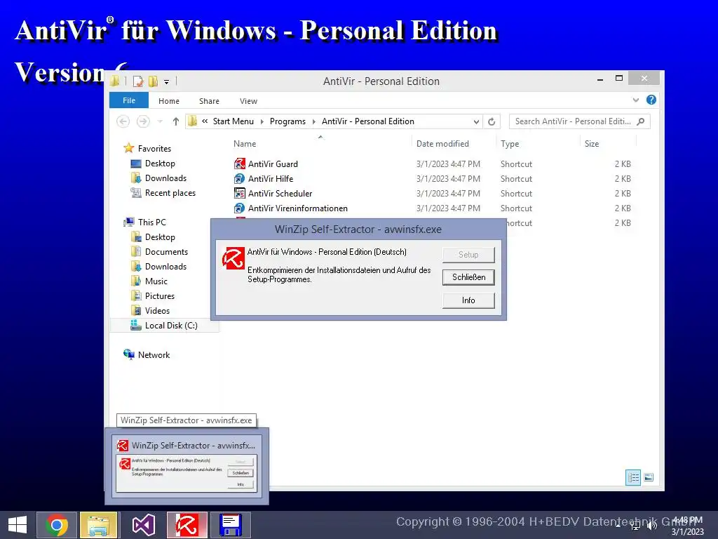Open the AntiVir Guard shortcut
This screenshot has width=718, height=539.
273,164
